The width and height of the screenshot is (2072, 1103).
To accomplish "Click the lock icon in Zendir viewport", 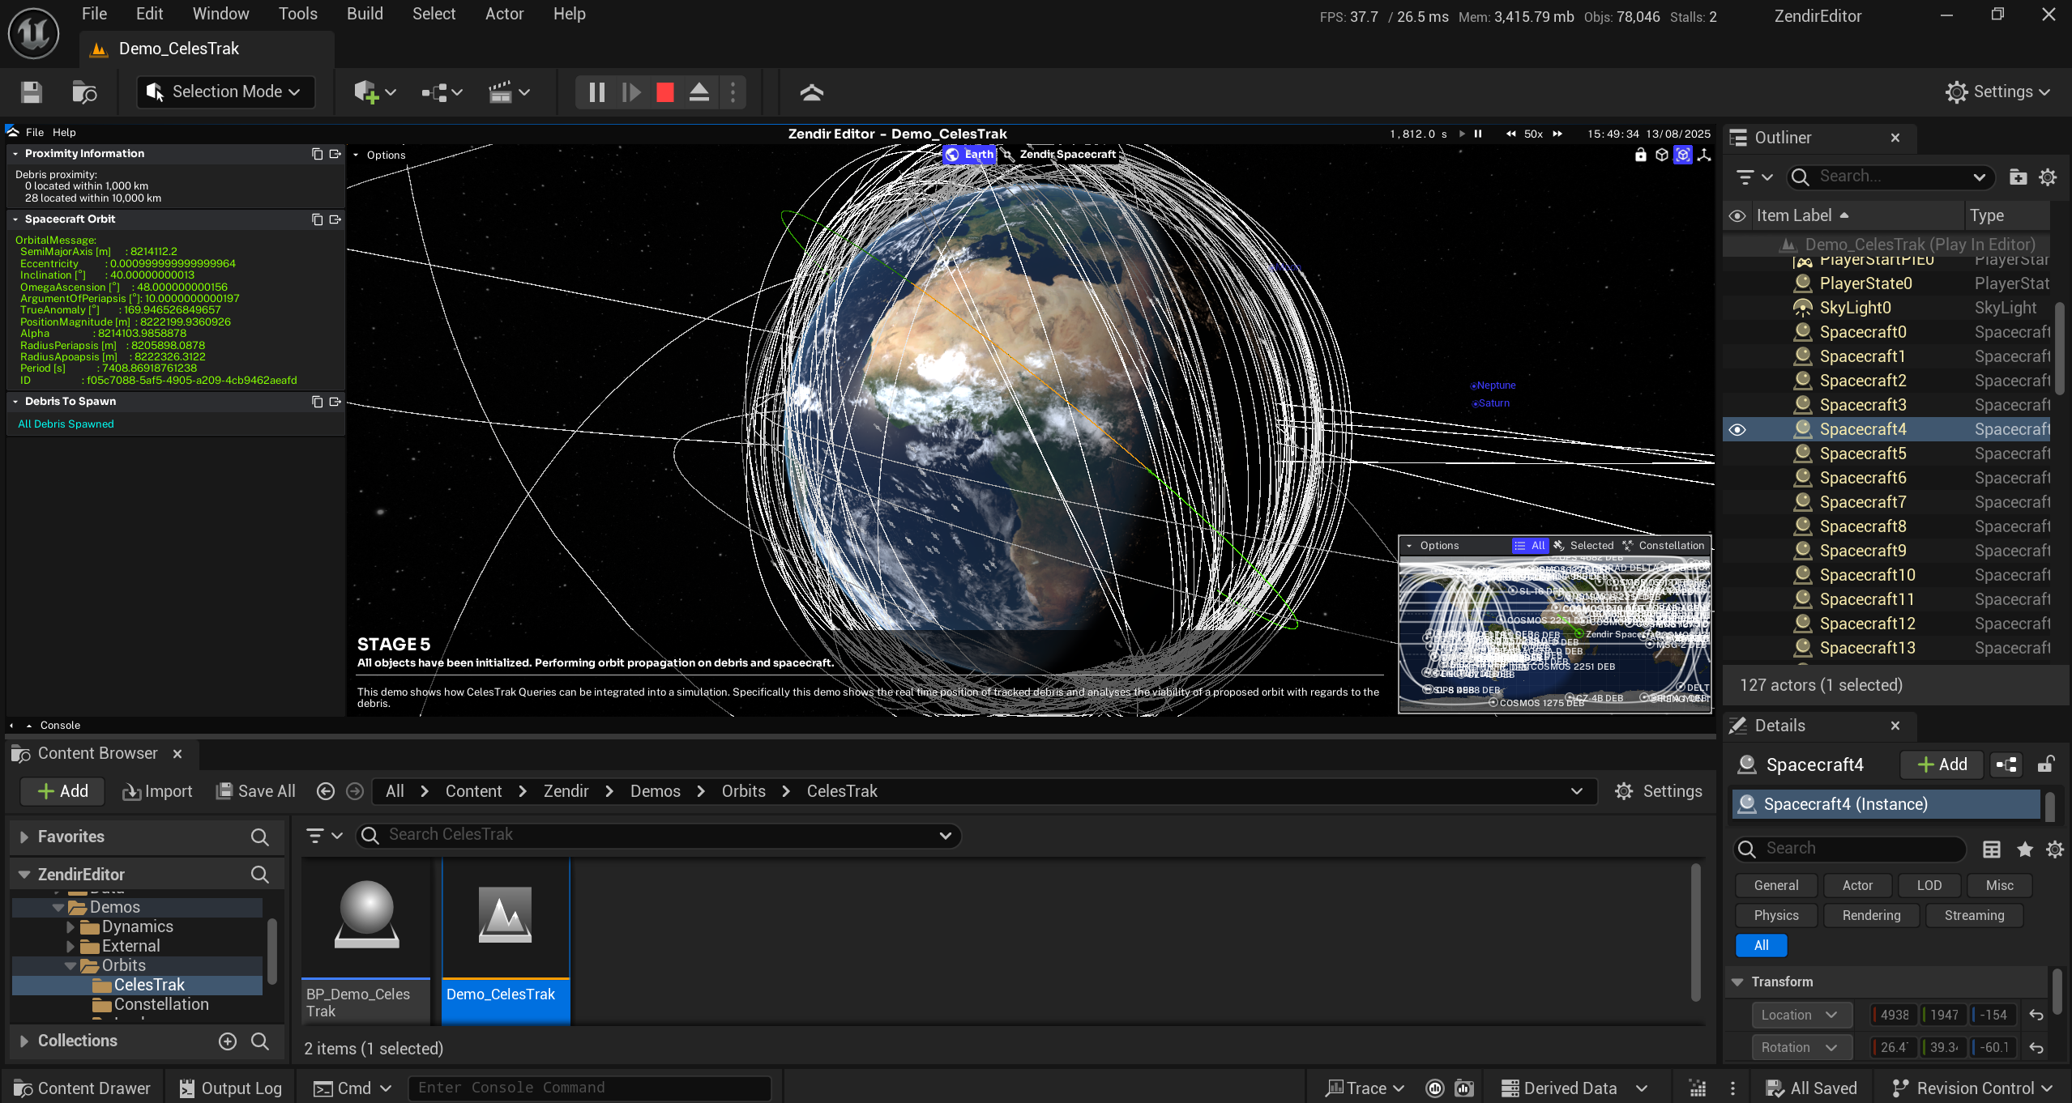I will (x=1640, y=155).
